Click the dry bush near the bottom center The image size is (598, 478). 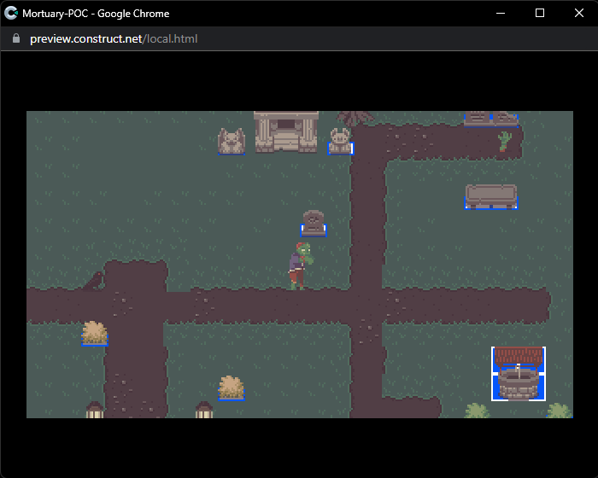(232, 388)
